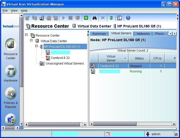Select the Virtual Servers tab
180x138 pixels.
(x=121, y=33)
